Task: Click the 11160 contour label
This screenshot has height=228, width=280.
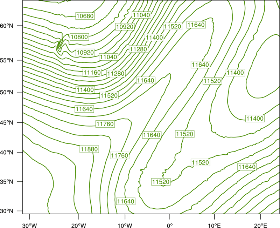Action: coord(92,73)
